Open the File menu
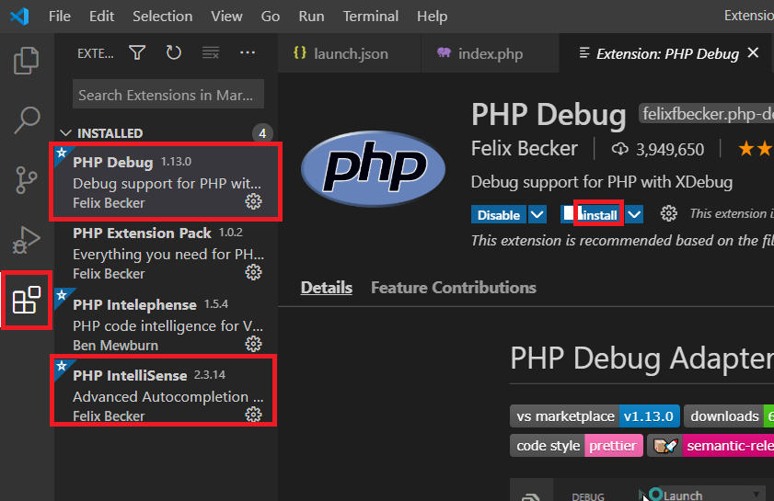 [60, 17]
